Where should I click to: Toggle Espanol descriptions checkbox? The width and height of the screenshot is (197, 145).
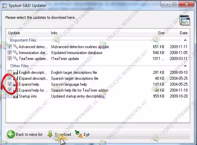(10, 78)
